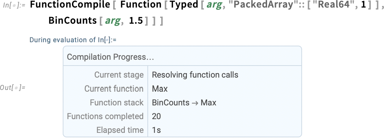This screenshot has height=138, width=384.
Task: Click the Current function value Max
Action: click(160, 89)
